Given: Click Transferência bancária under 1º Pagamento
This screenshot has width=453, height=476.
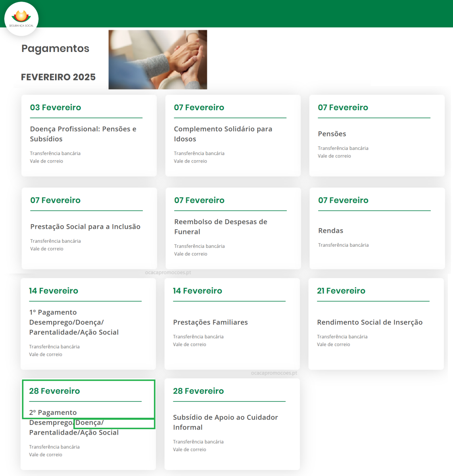Looking at the screenshot, I should (54, 347).
